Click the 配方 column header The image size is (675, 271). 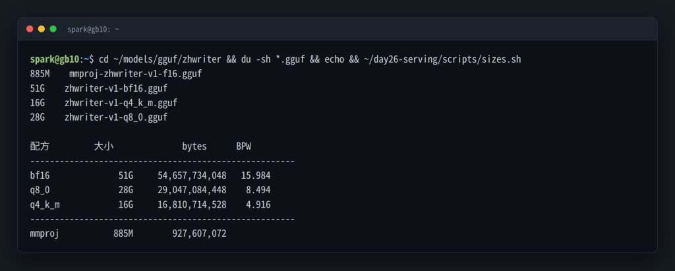(40, 146)
